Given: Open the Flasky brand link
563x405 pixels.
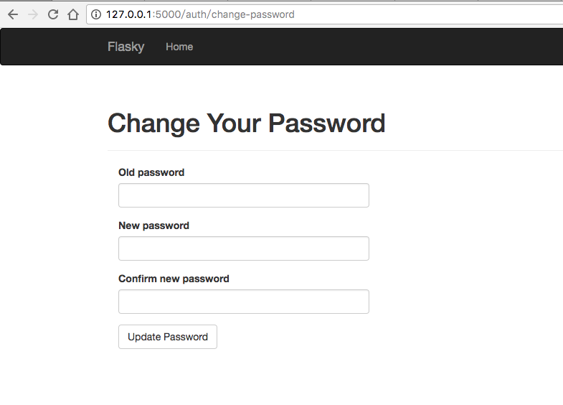Looking at the screenshot, I should (x=126, y=47).
